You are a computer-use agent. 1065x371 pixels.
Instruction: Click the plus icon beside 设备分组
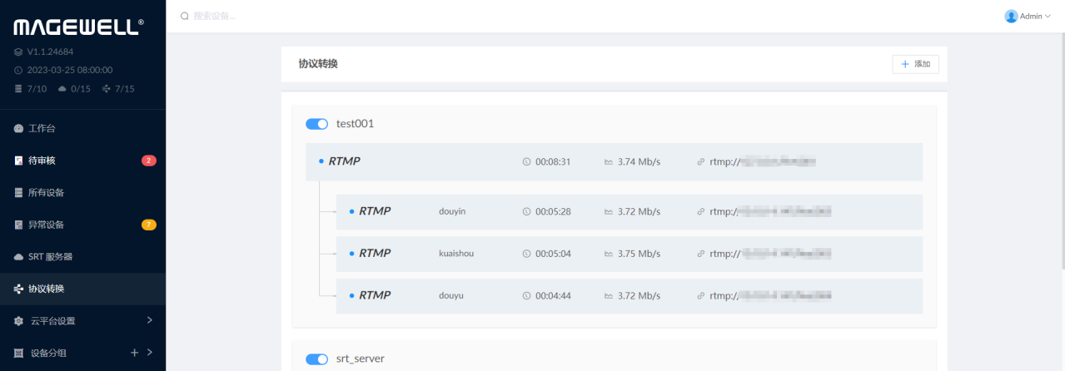[x=134, y=353]
